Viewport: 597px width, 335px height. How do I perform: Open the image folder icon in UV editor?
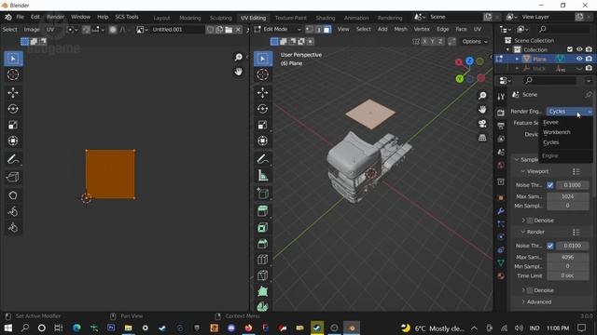tap(229, 30)
